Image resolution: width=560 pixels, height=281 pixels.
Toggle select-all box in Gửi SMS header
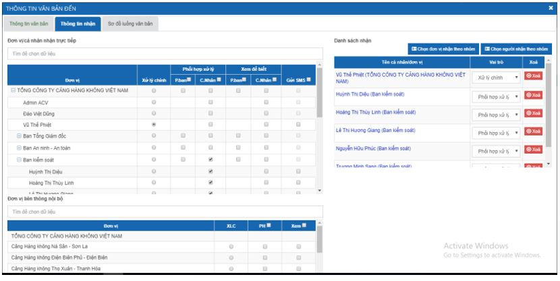[x=308, y=80]
